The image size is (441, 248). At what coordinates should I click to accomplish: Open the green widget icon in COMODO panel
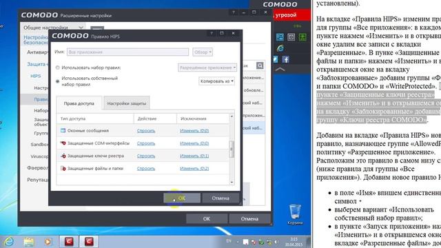tap(302, 37)
